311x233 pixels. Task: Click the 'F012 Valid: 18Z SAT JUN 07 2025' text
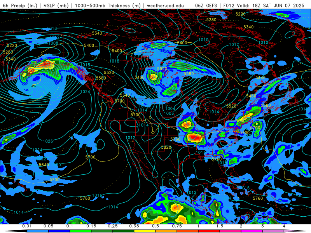click(x=264, y=5)
